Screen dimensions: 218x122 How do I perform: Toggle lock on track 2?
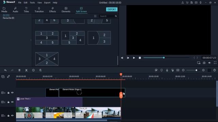8,102
